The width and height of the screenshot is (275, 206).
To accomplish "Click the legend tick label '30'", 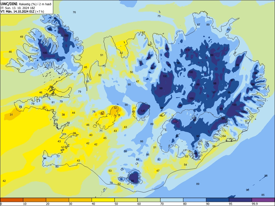I will (x=70, y=204).
